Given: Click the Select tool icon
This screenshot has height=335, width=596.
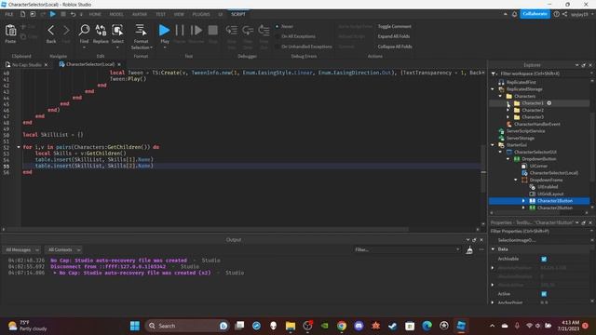Looking at the screenshot, I should 117,30.
